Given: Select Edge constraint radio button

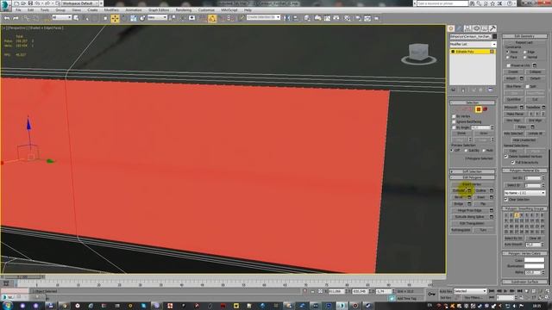Looking at the screenshot, I should tap(525, 52).
